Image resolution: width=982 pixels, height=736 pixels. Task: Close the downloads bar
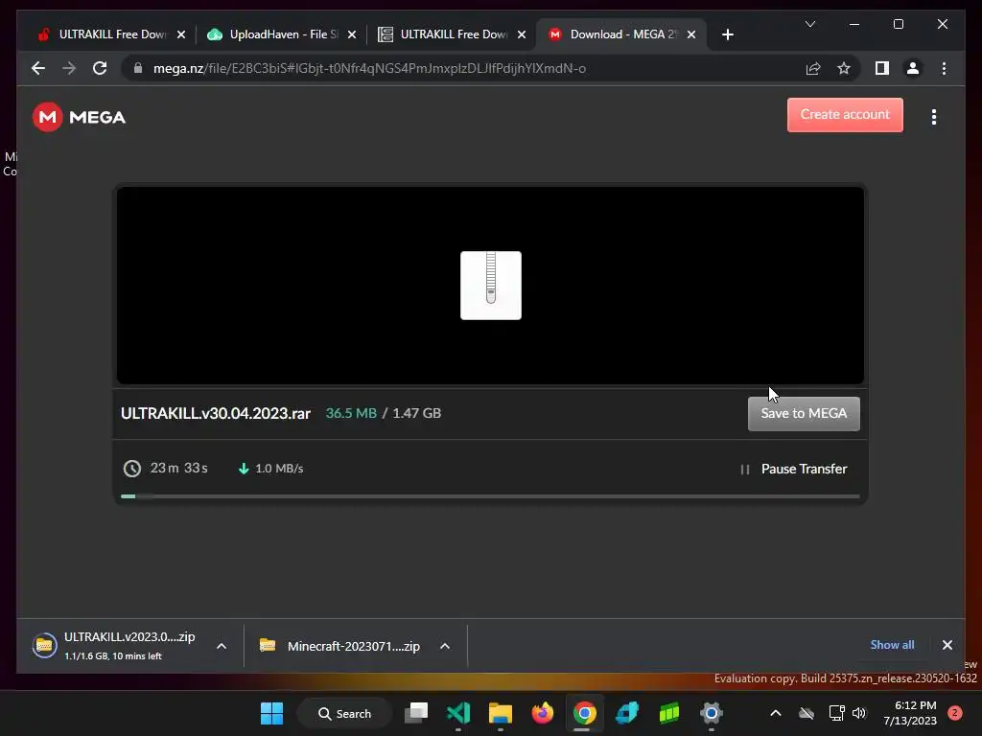(947, 645)
